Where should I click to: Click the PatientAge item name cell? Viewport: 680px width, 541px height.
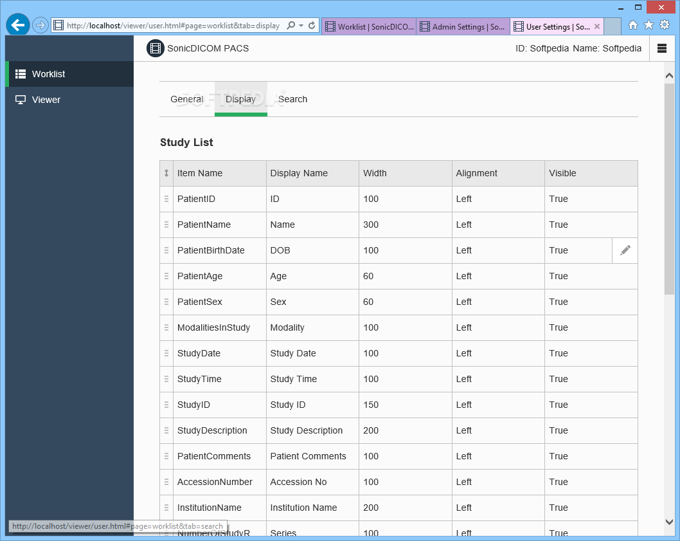[x=219, y=276]
